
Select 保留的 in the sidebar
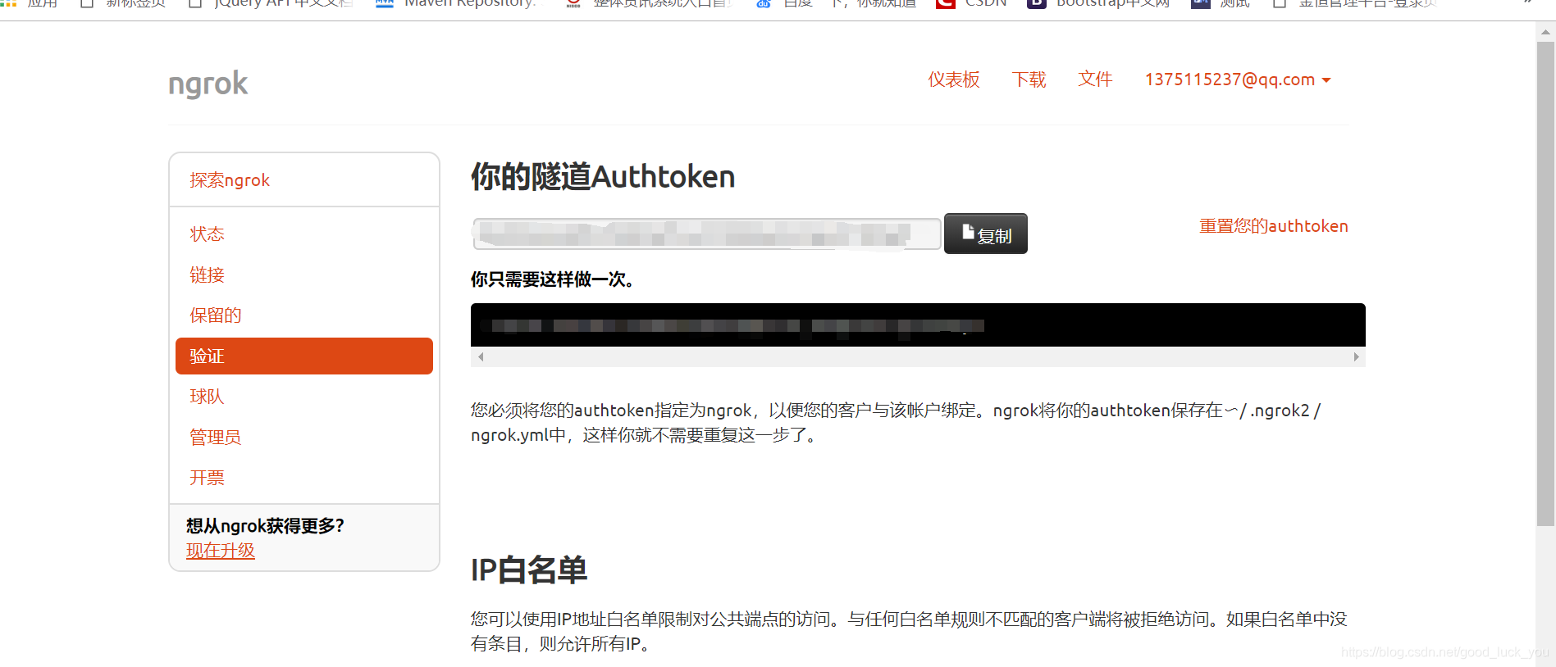tap(216, 315)
